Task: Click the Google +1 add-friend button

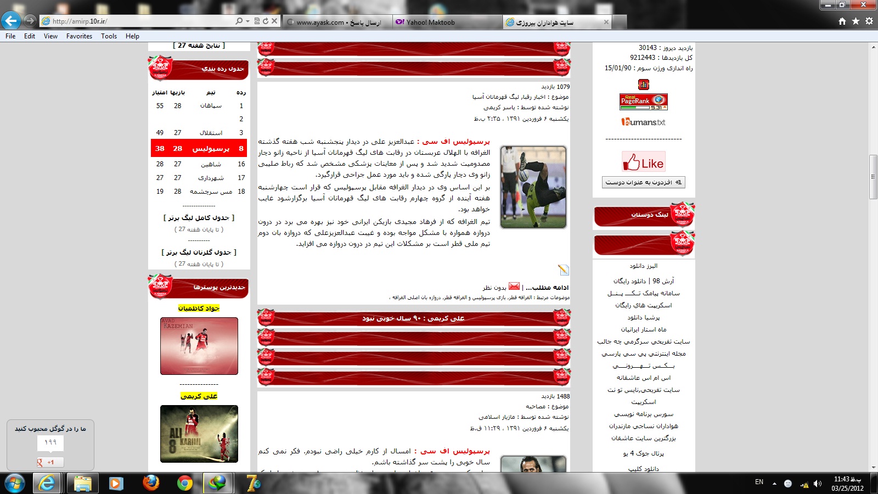Action: pos(644,182)
